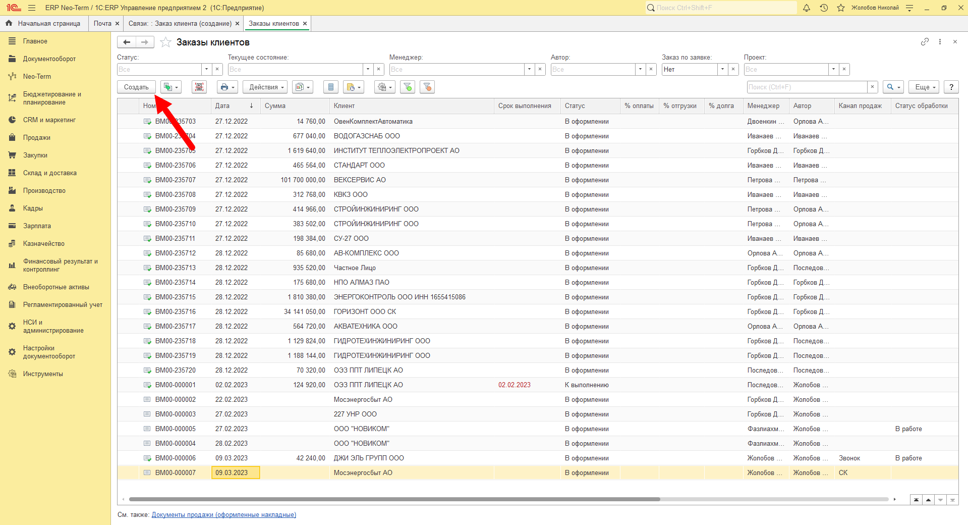
Task: Click the Создать button
Action: 136,87
